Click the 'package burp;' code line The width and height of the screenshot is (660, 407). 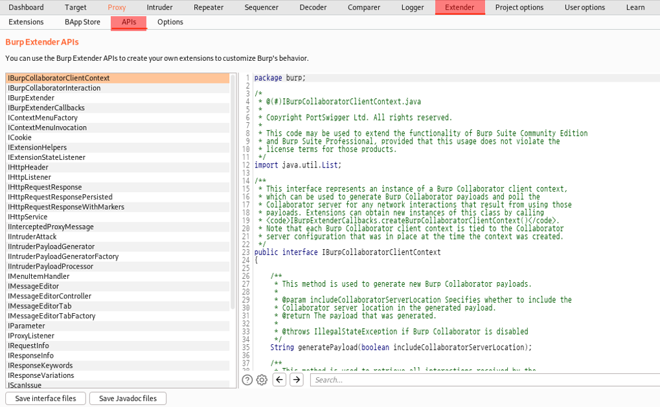280,78
